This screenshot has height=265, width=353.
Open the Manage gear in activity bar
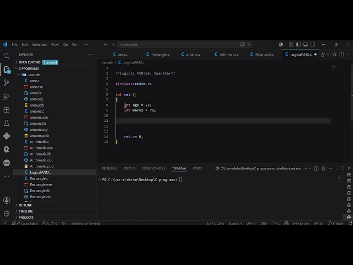click(7, 214)
